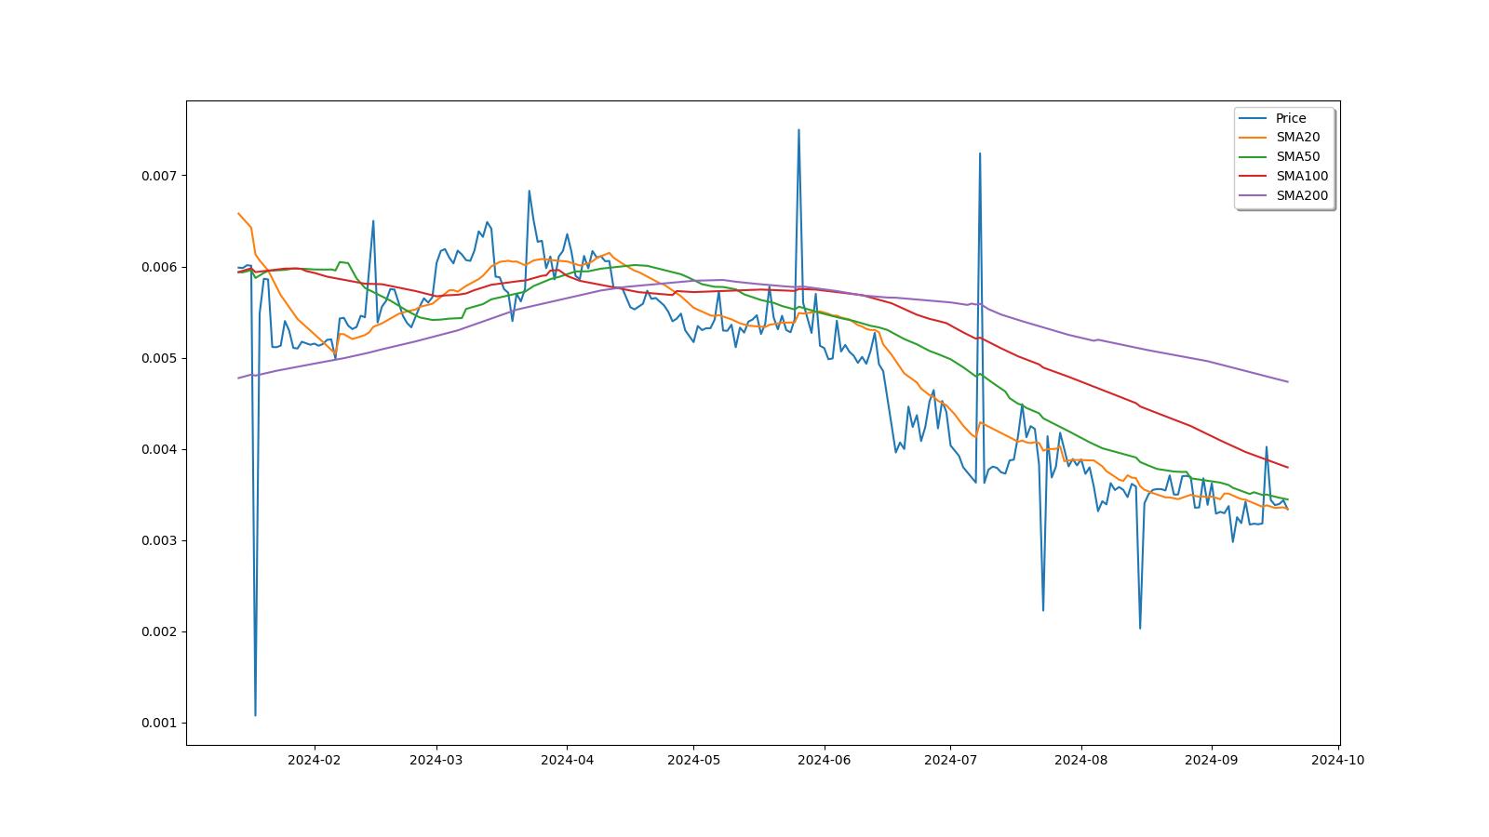The image size is (1489, 837).
Task: Click the 0.004 y-axis label
Action: (159, 449)
